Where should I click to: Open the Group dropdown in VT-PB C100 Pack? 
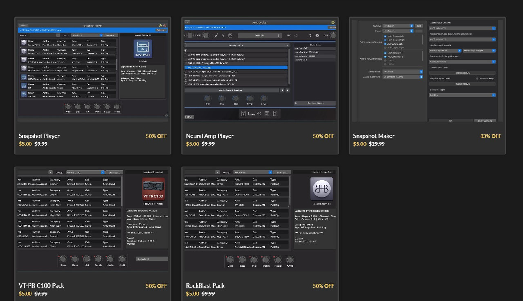point(85,172)
